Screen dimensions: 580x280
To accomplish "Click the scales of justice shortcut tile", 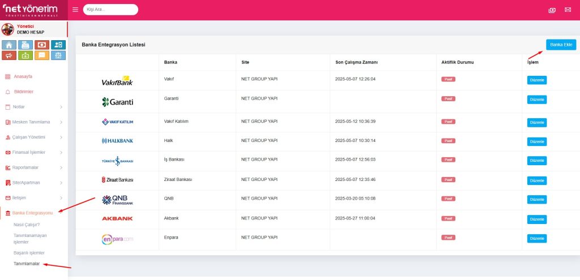I will click(58, 55).
